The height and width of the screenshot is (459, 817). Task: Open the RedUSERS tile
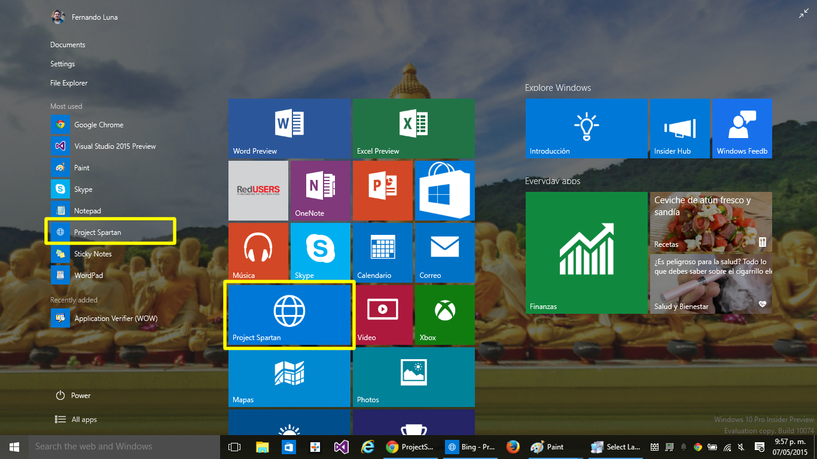coord(258,191)
